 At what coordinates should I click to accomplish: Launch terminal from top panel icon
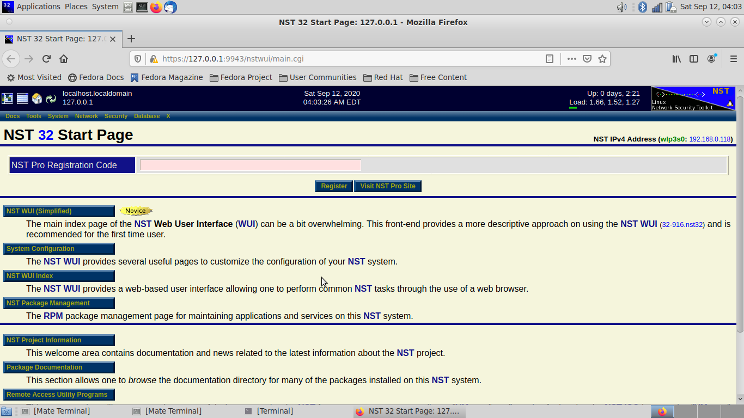[142, 7]
